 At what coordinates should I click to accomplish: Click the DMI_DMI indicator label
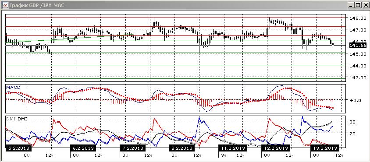tap(17, 119)
